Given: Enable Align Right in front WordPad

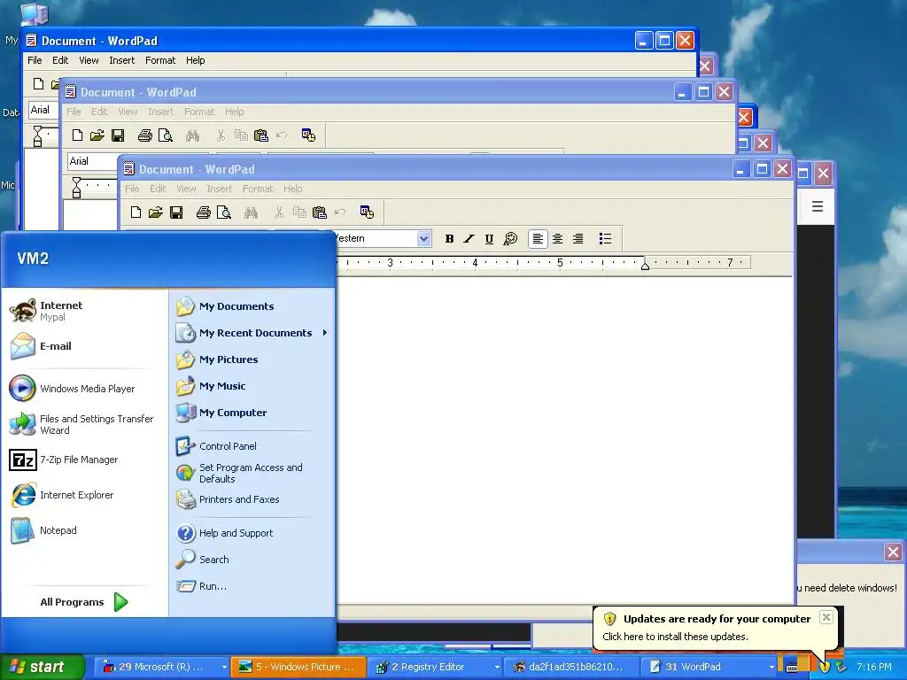Looking at the screenshot, I should coord(578,239).
